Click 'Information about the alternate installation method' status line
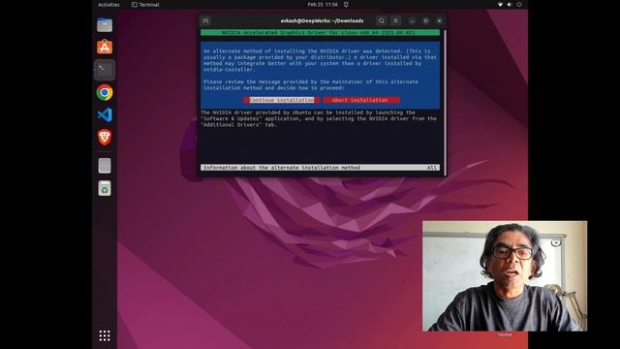The width and height of the screenshot is (620, 349). point(320,168)
